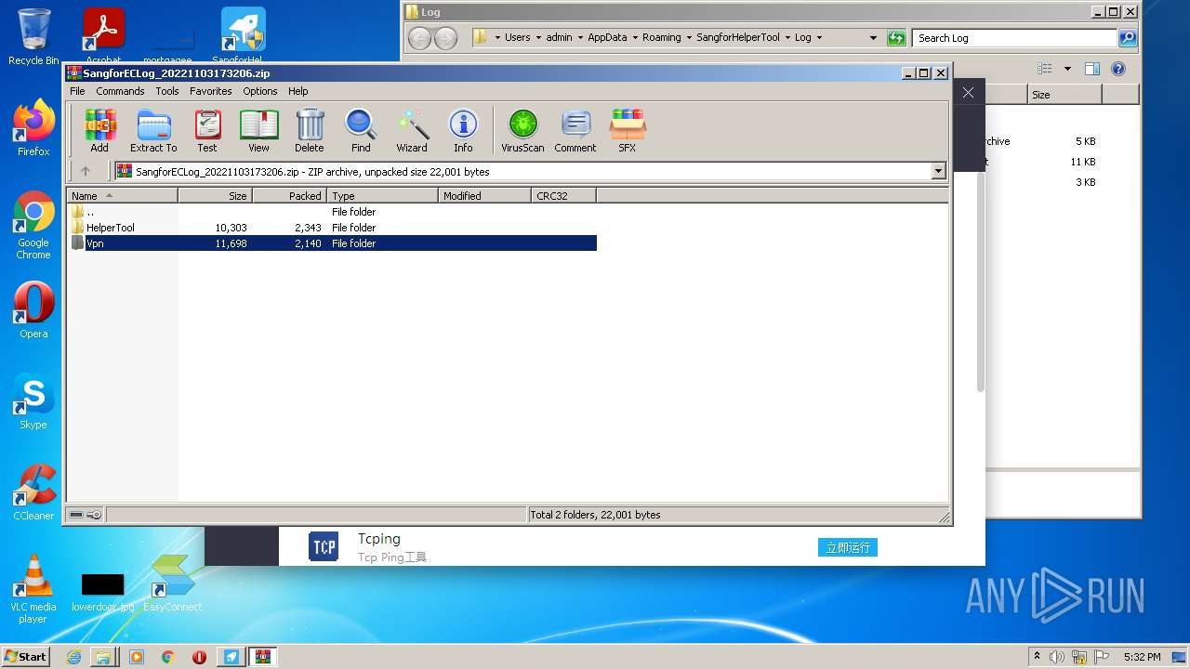The width and height of the screenshot is (1190, 669).
Task: Sort list by Size column in WinRAR
Action: point(215,196)
